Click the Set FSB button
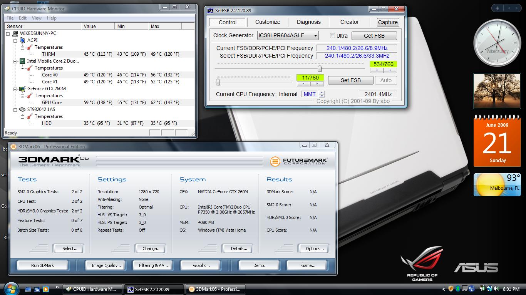This screenshot has width=526, height=295. [350, 80]
